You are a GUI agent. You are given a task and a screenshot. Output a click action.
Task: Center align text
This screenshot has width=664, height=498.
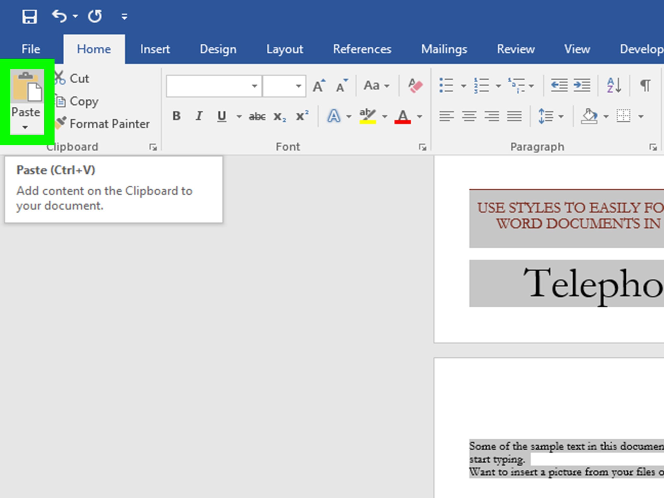(x=469, y=116)
